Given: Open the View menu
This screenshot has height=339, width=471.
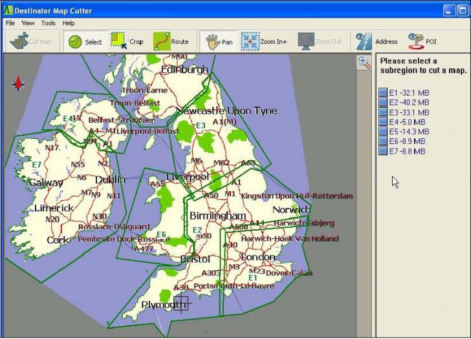Looking at the screenshot, I should pos(28,23).
